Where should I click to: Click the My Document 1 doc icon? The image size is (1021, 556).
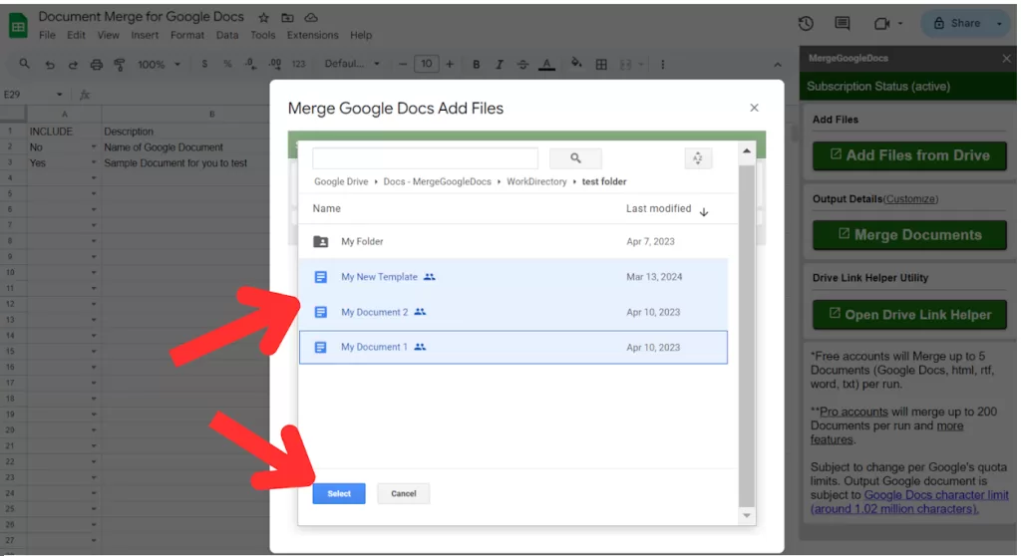point(320,347)
